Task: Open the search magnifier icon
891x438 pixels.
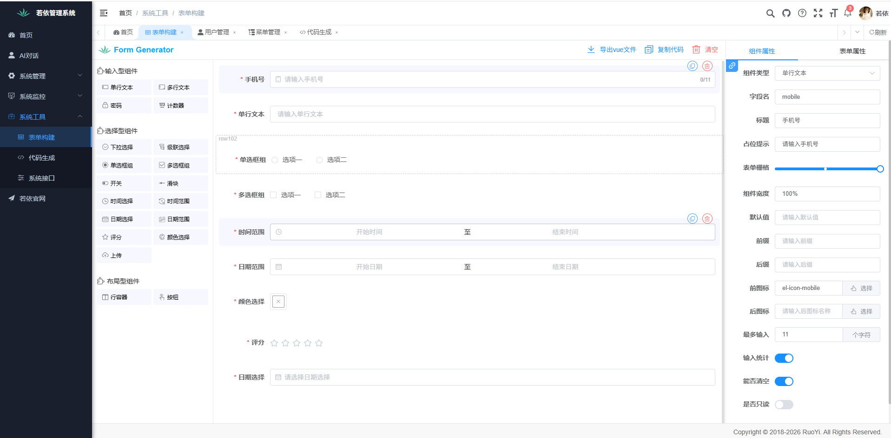Action: pos(770,13)
